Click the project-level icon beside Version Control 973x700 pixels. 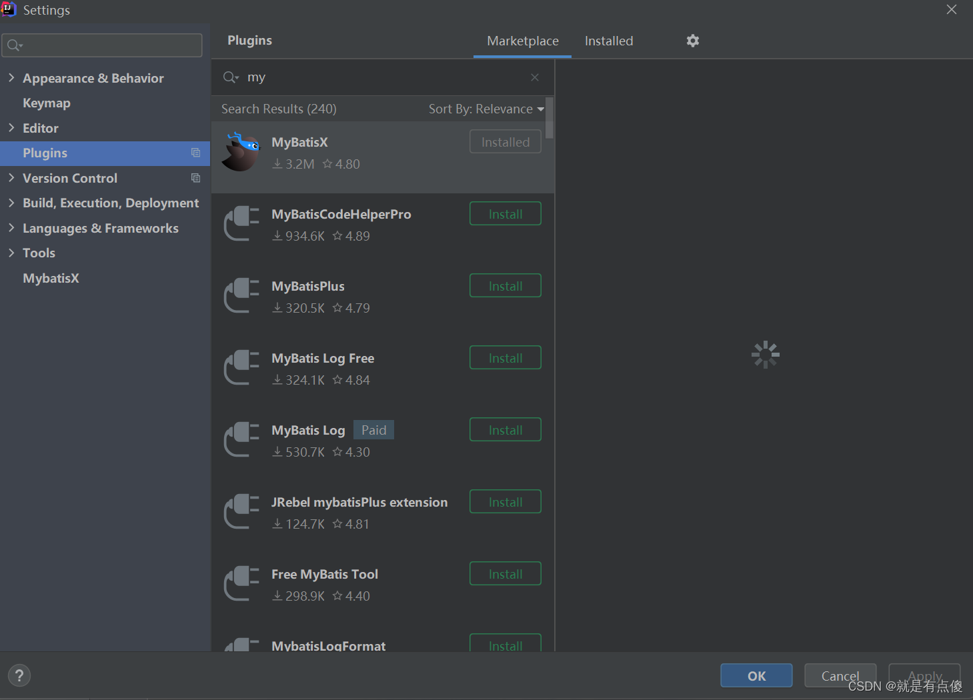tap(195, 178)
